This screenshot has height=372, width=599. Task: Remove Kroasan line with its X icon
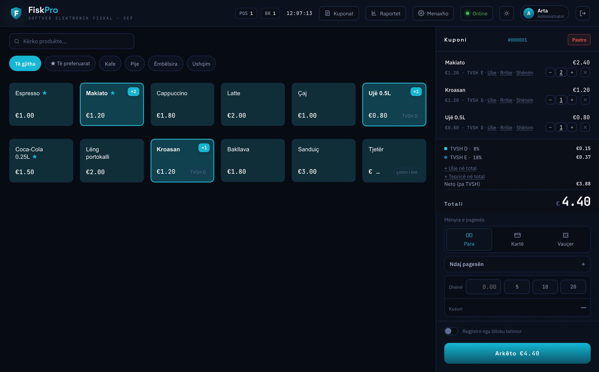[x=586, y=100]
